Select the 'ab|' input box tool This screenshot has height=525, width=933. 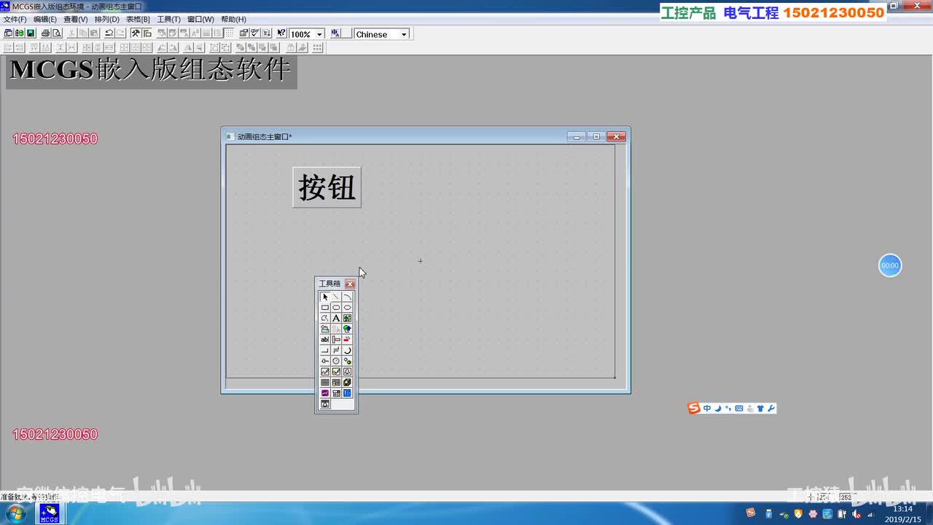325,340
